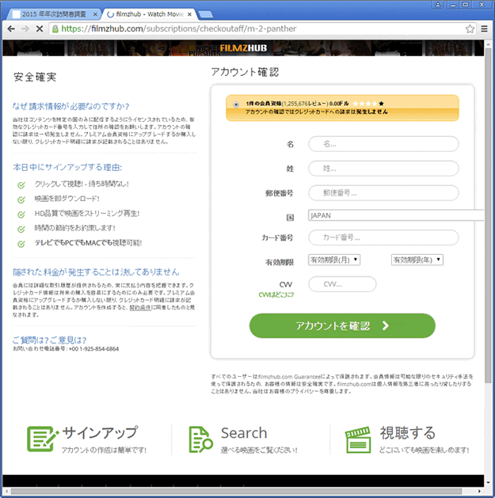Click the scroll-left arrow of horizontal scrollbar
The height and width of the screenshot is (498, 495).
6,491
